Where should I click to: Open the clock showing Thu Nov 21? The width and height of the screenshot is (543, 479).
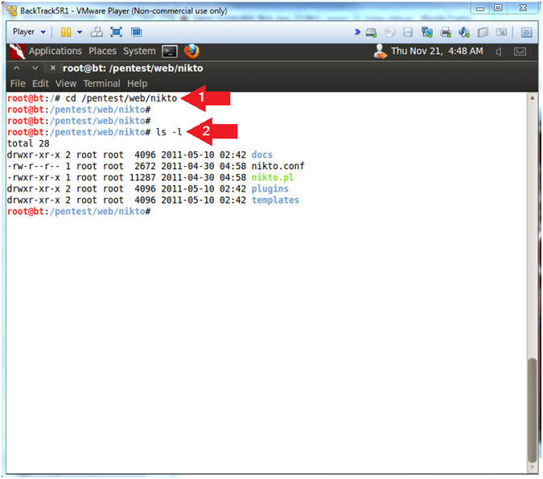pyautogui.click(x=437, y=52)
